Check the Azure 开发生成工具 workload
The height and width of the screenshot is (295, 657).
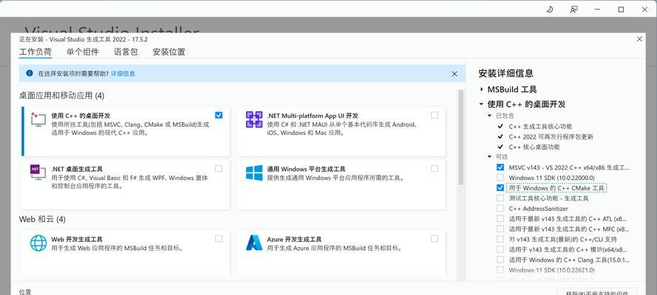click(435, 239)
